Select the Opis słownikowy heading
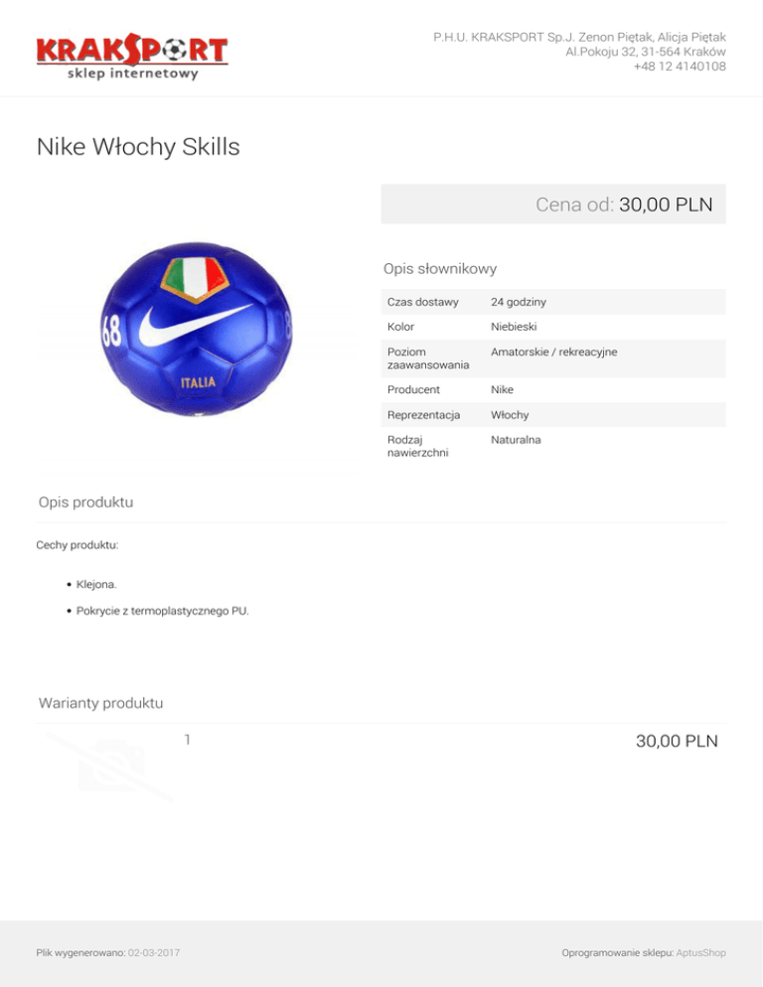 (x=440, y=269)
